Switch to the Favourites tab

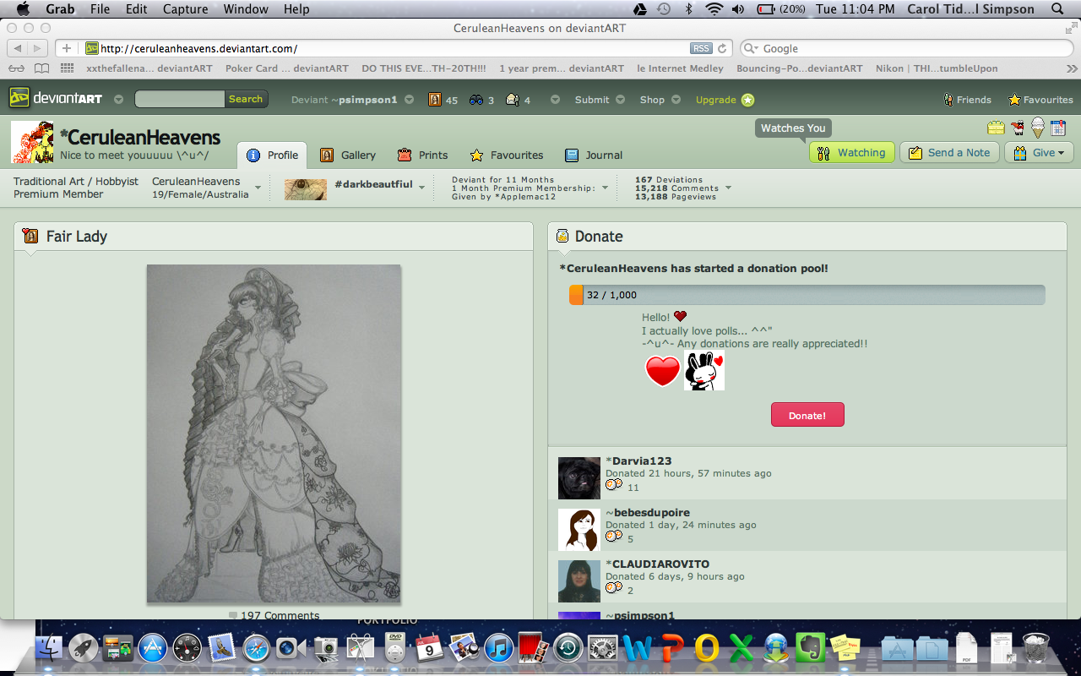coord(507,155)
